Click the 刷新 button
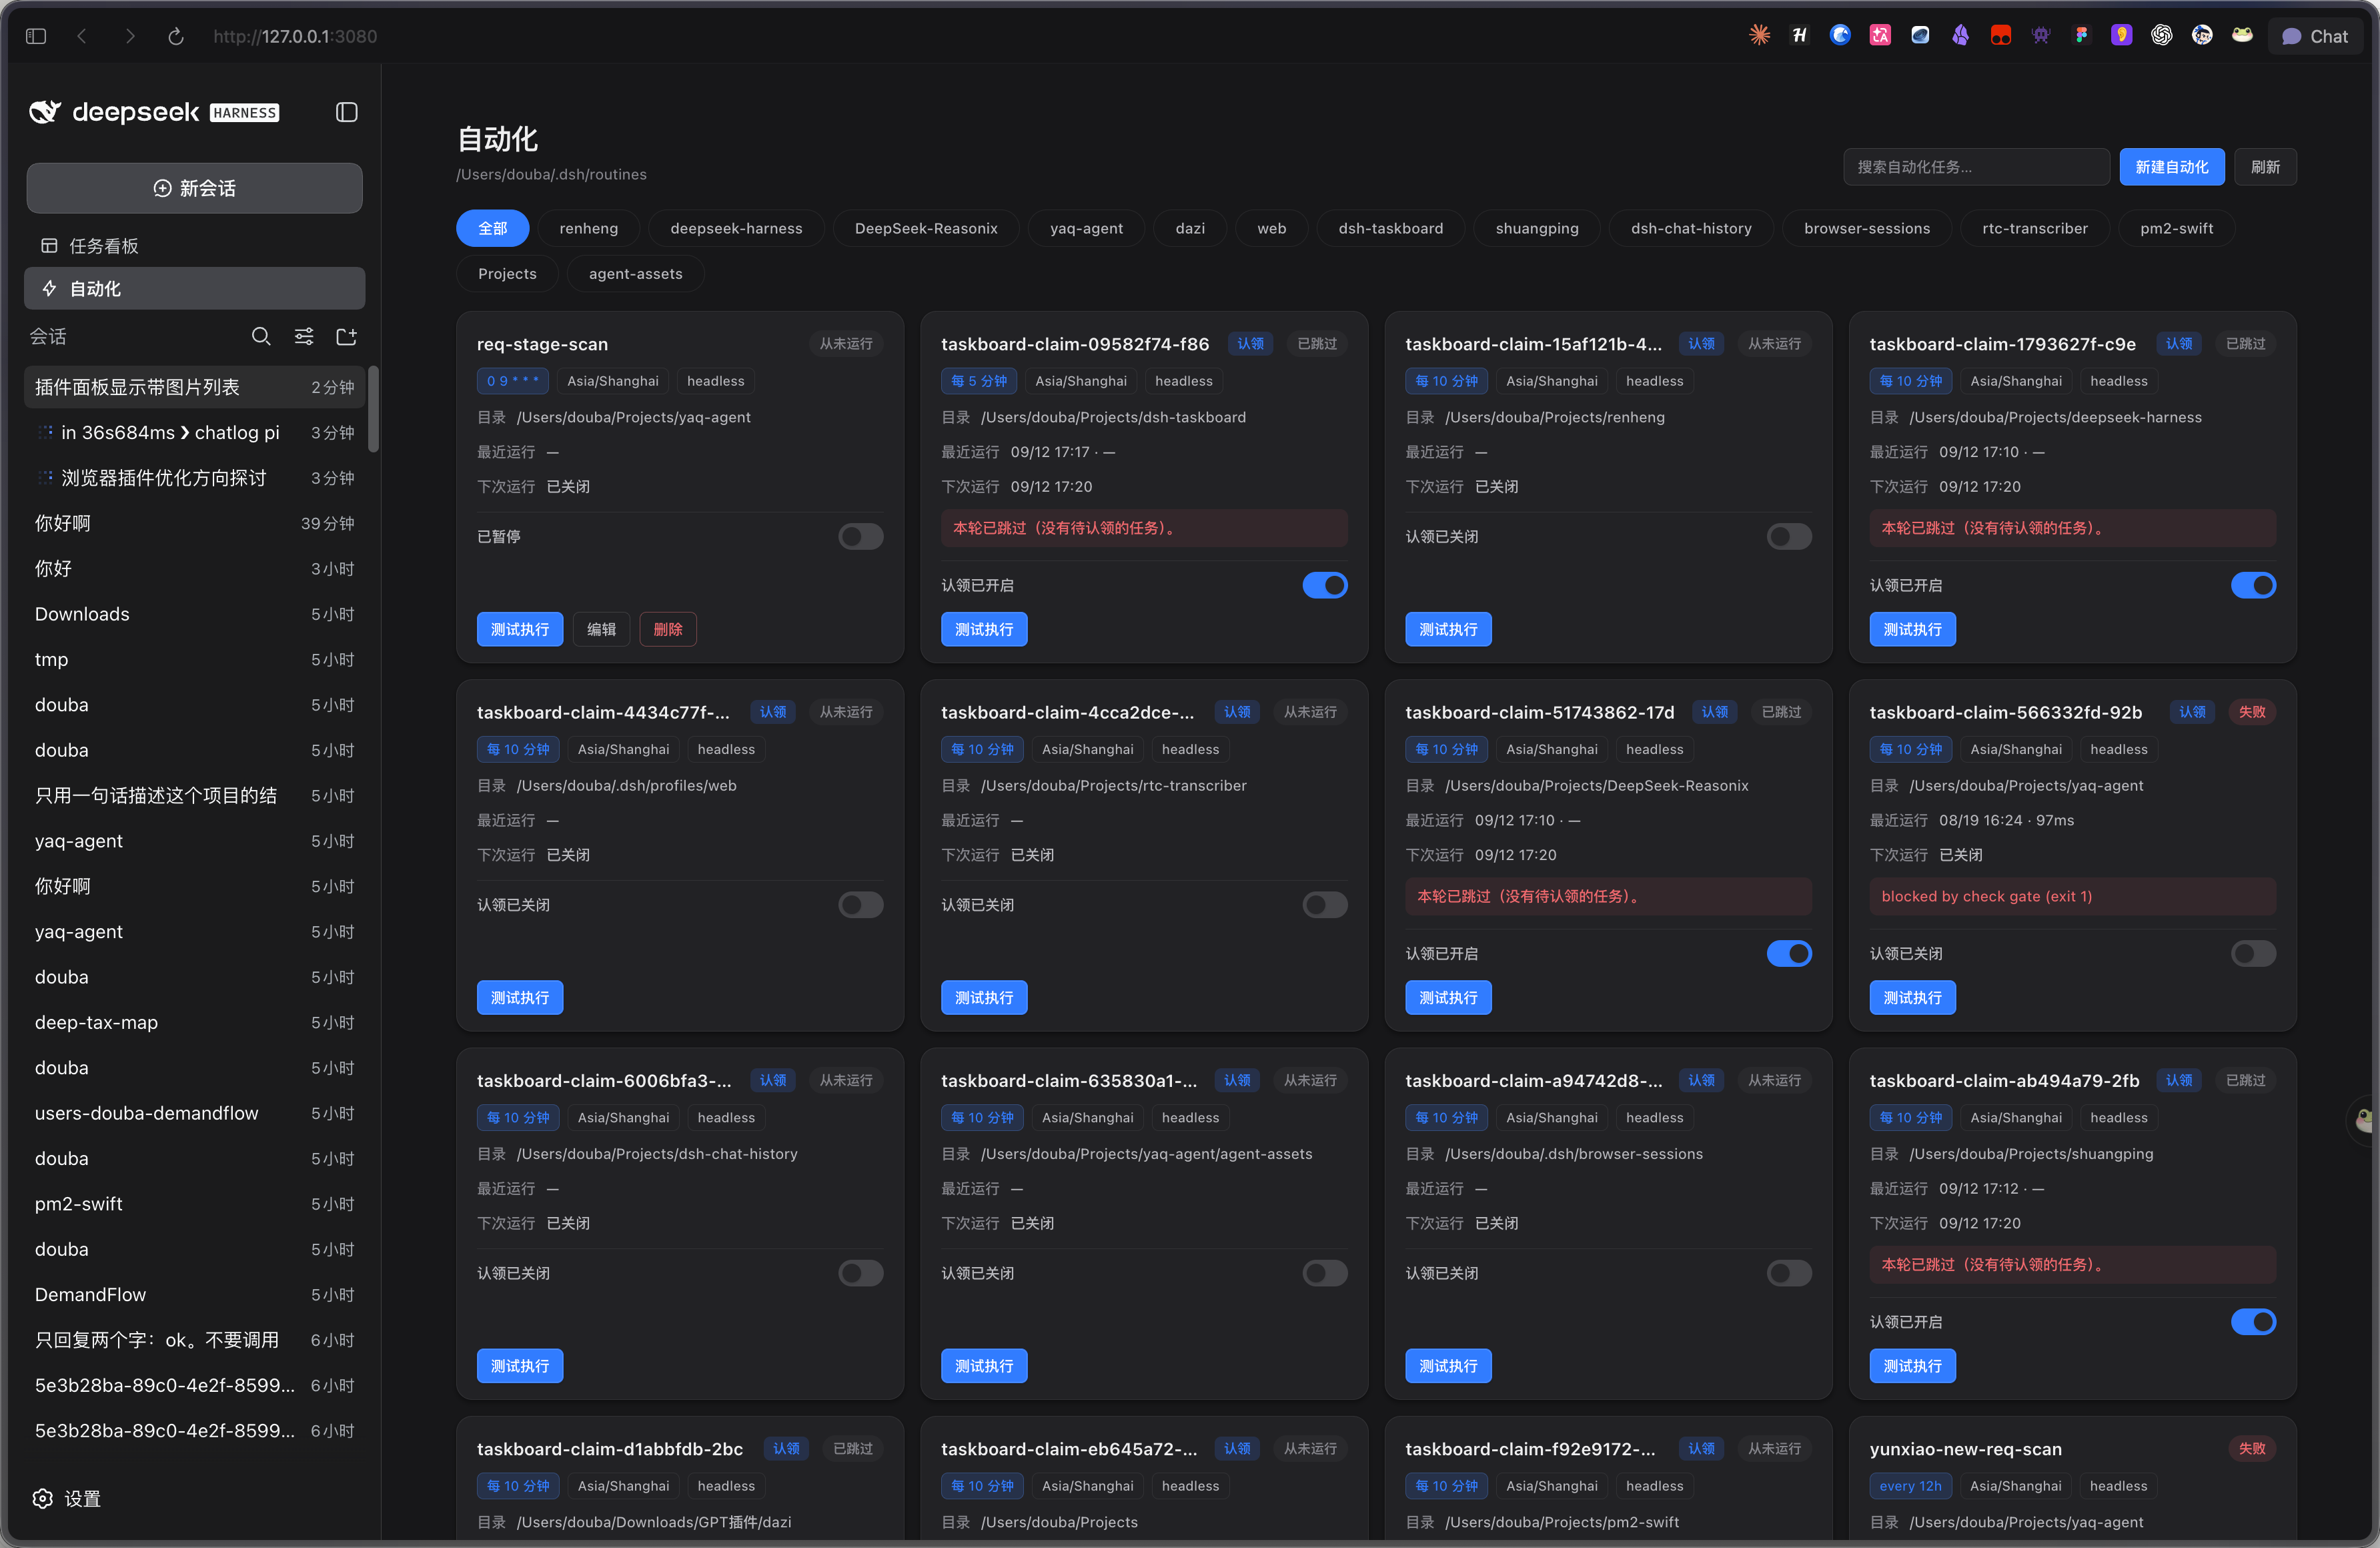Screen dimensions: 2380x1548 pyautogui.click(x=2265, y=167)
